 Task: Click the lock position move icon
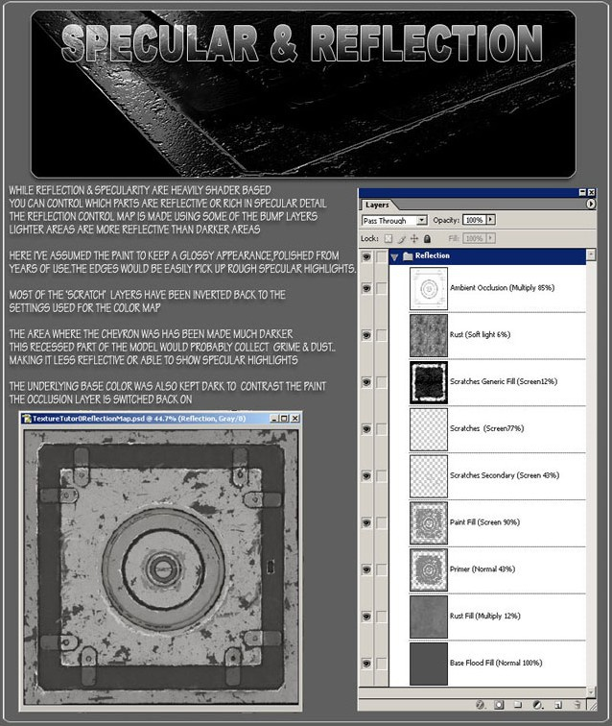414,238
